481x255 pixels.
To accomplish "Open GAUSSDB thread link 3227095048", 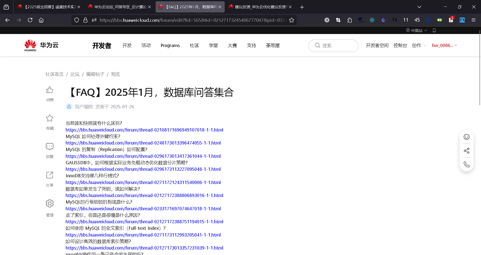I will click(143, 169).
